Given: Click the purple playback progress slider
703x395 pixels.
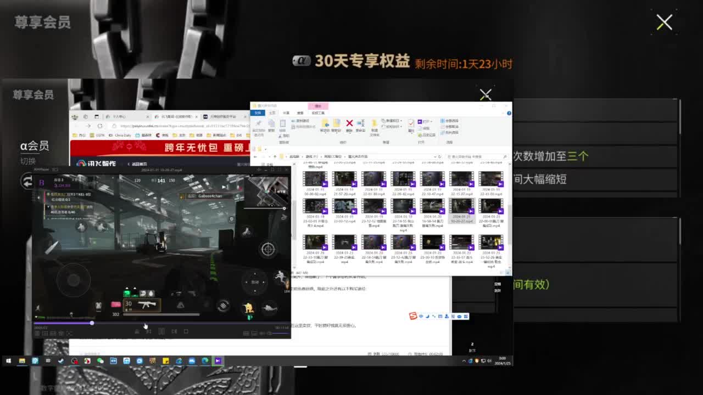Looking at the screenshot, I should pos(92,323).
